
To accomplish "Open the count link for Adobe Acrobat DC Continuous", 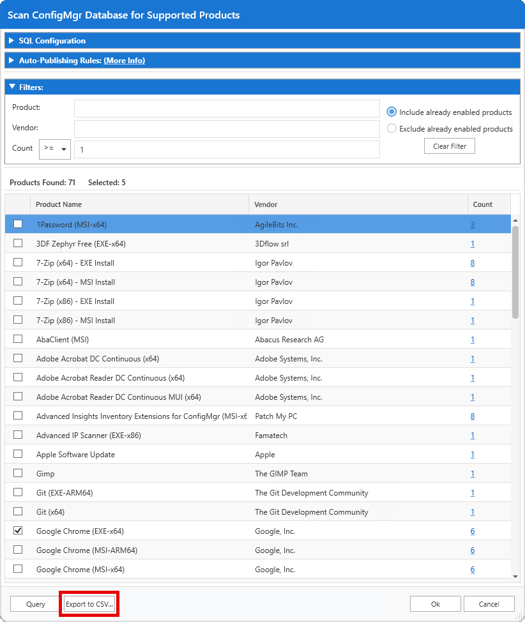I will click(472, 358).
